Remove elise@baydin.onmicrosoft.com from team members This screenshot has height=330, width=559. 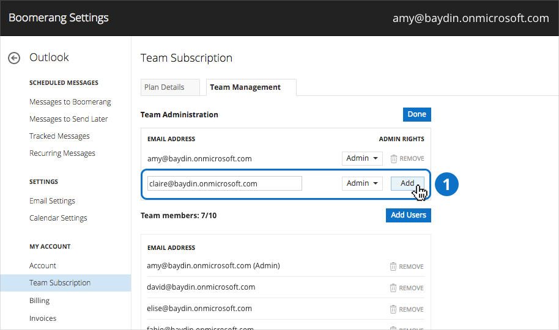[x=407, y=309]
